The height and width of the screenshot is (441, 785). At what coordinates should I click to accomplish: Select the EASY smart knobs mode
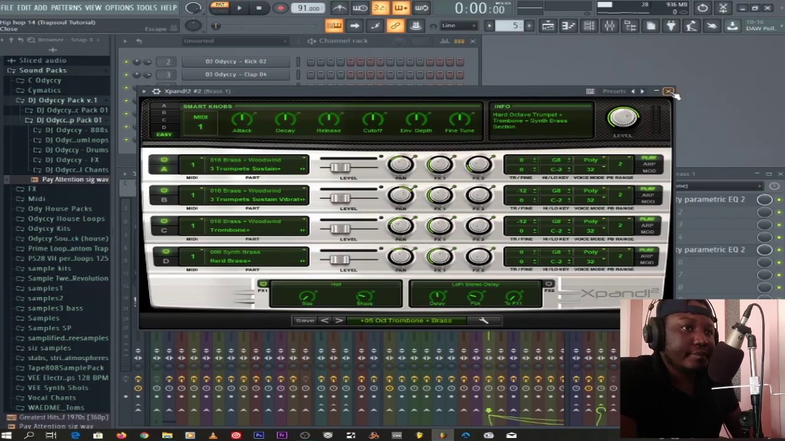(164, 135)
